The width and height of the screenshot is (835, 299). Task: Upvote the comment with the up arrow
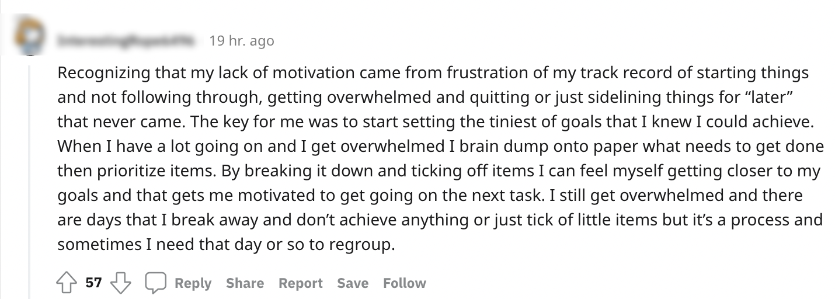coord(66,283)
